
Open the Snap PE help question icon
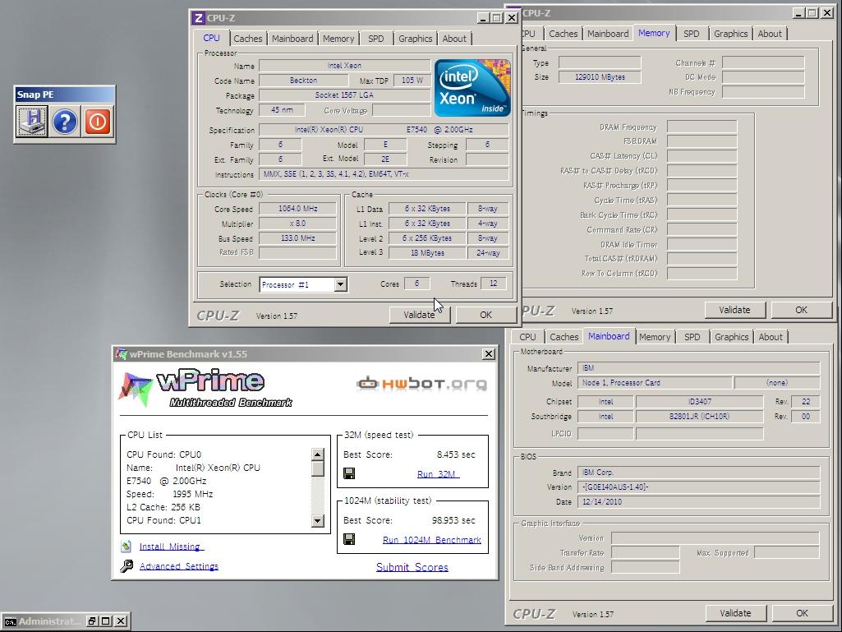pos(64,121)
